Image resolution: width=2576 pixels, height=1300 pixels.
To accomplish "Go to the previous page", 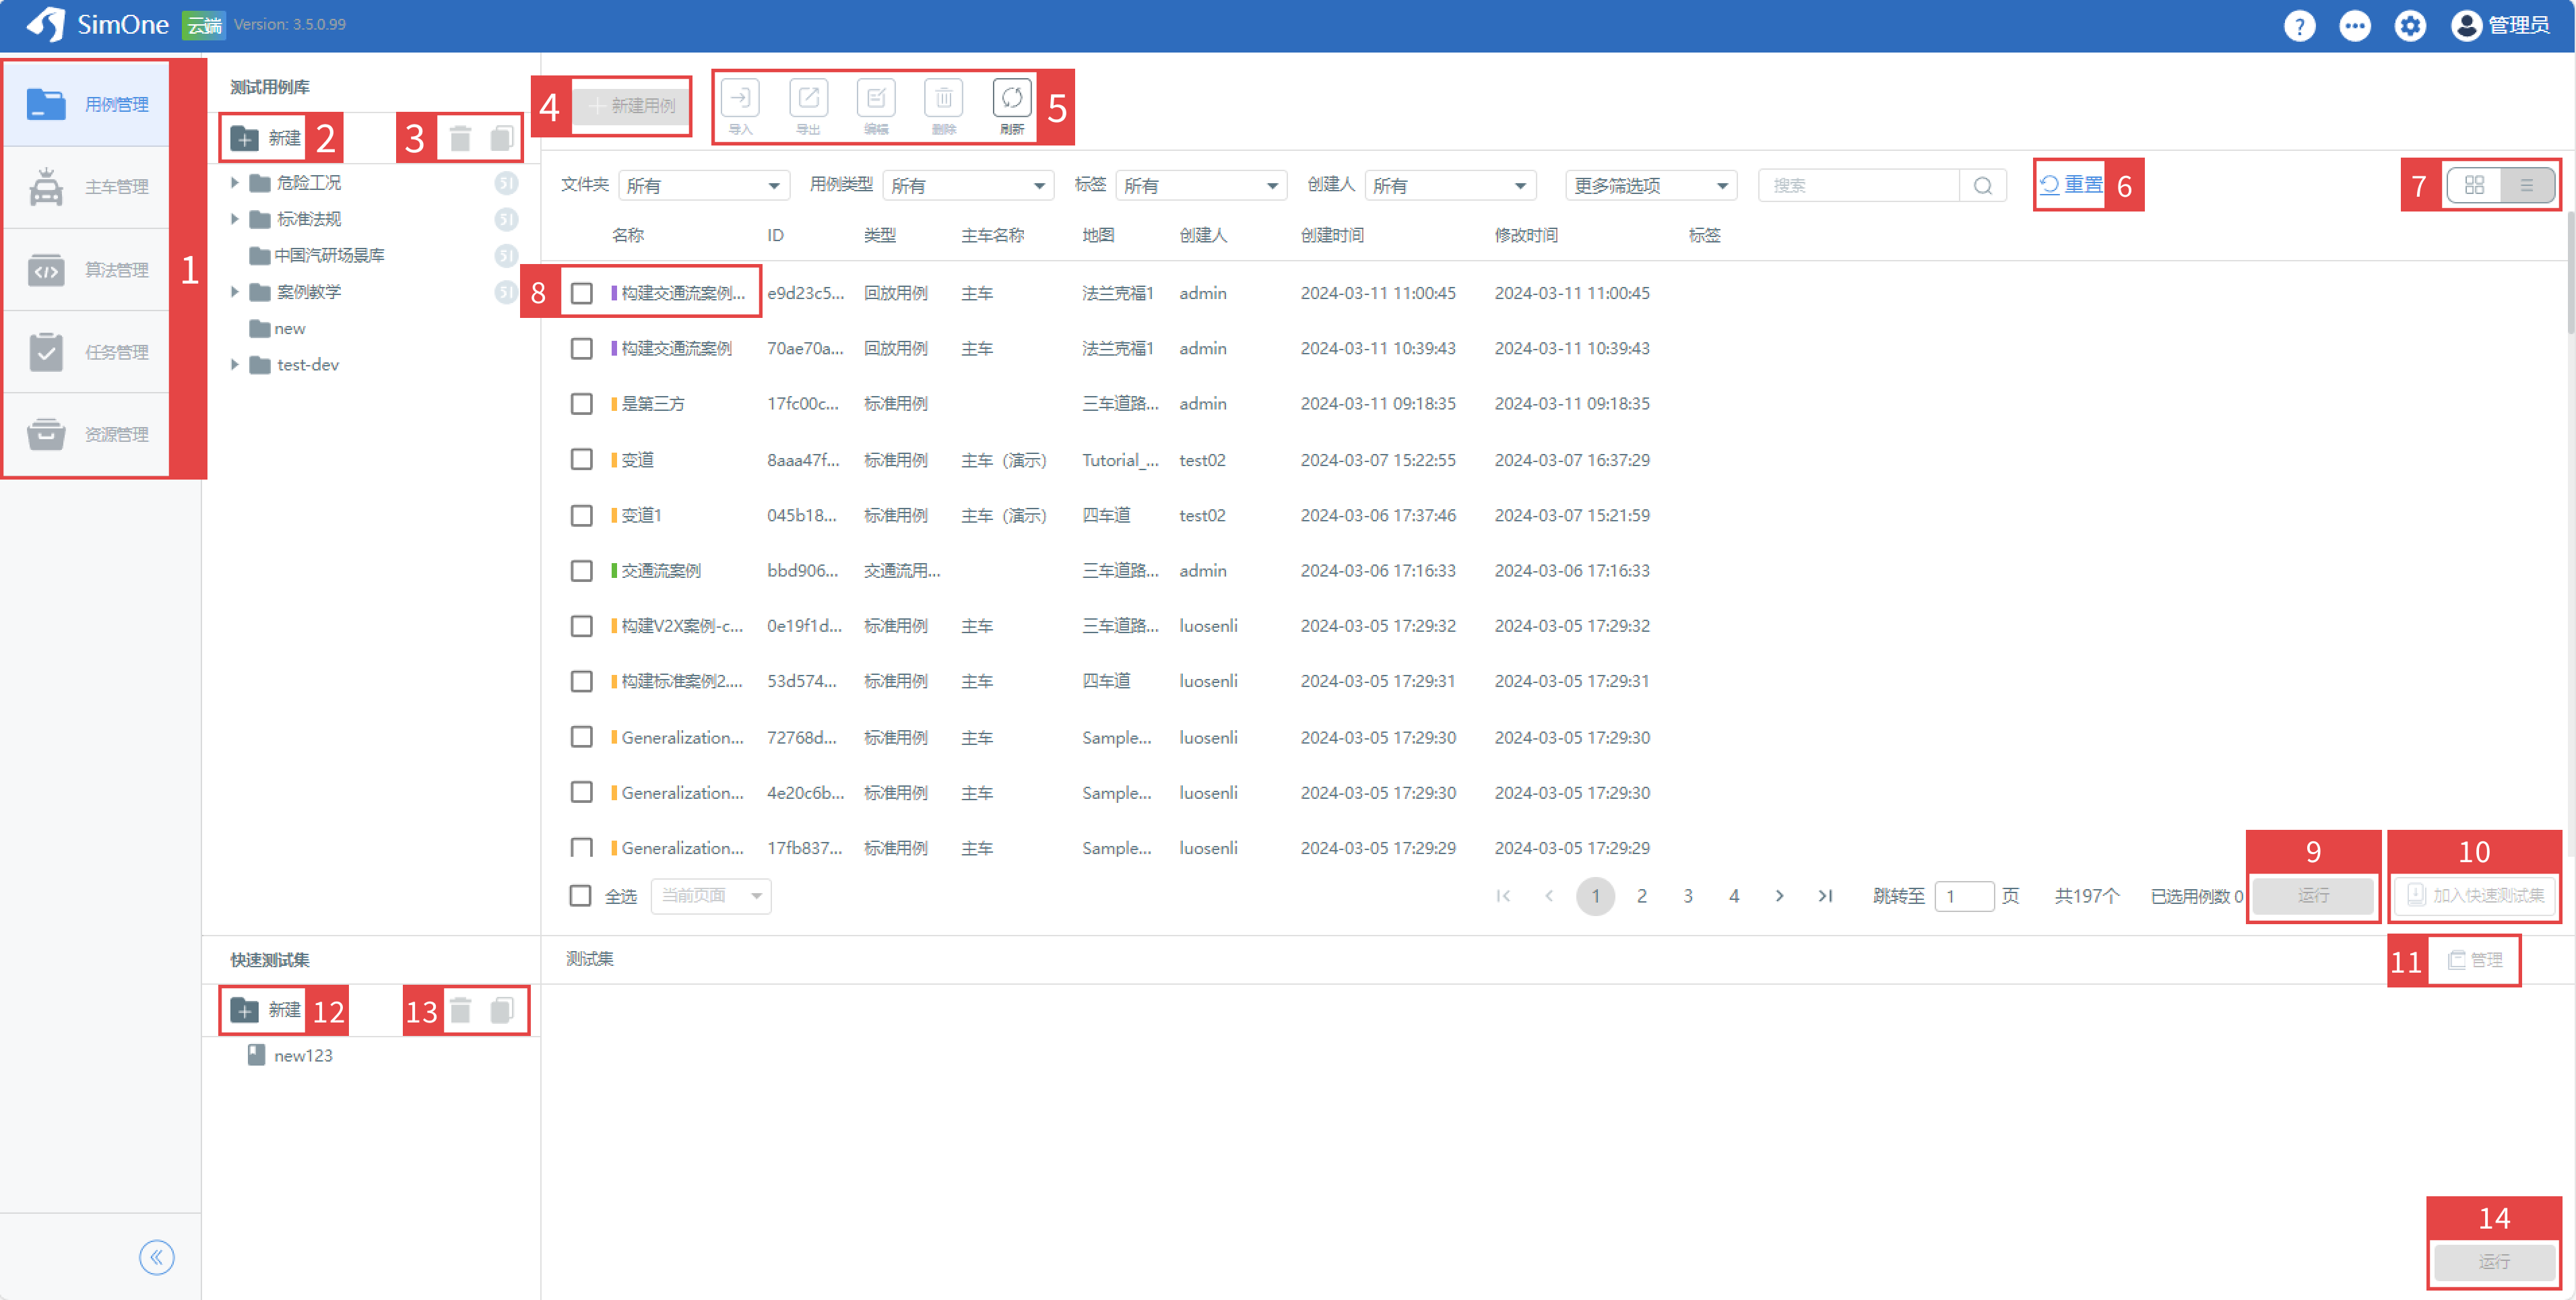I will click(x=1549, y=896).
